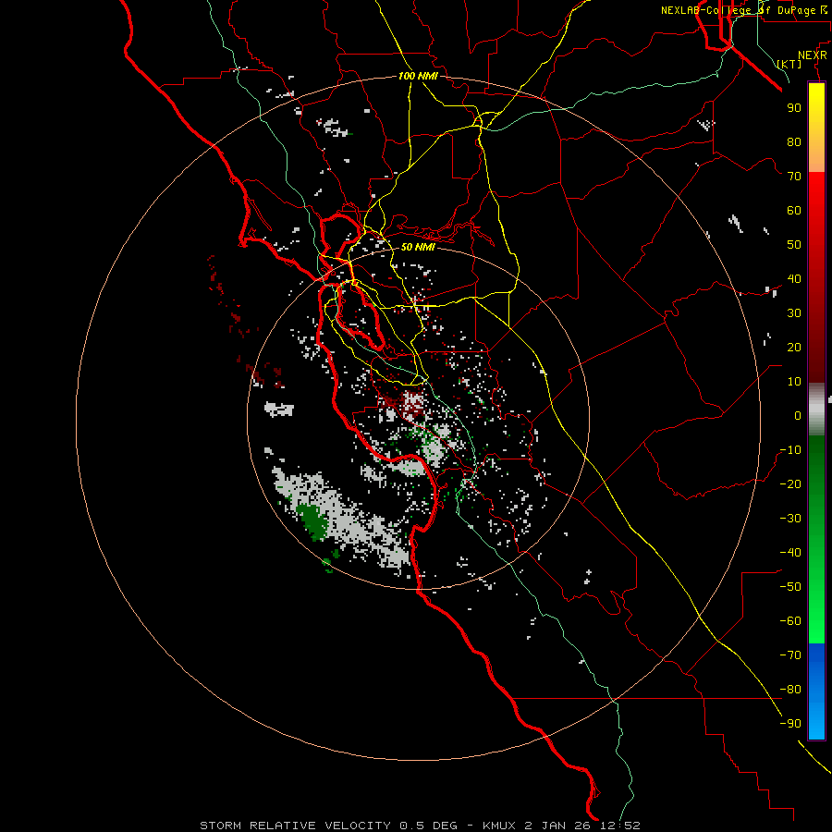Click the dark green velocity patch offshore
Viewport: 832px width, 832px height.
(313, 521)
